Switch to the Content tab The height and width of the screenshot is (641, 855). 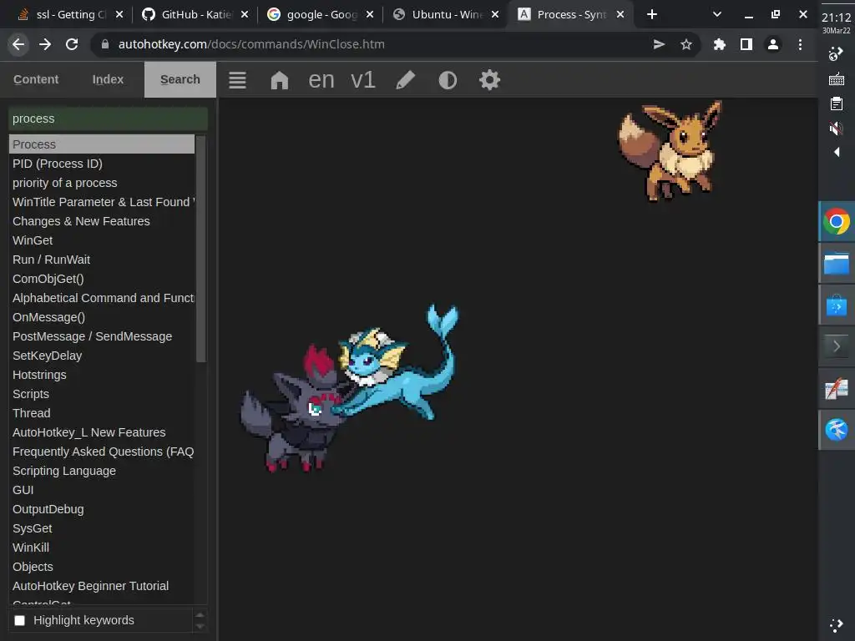(36, 79)
